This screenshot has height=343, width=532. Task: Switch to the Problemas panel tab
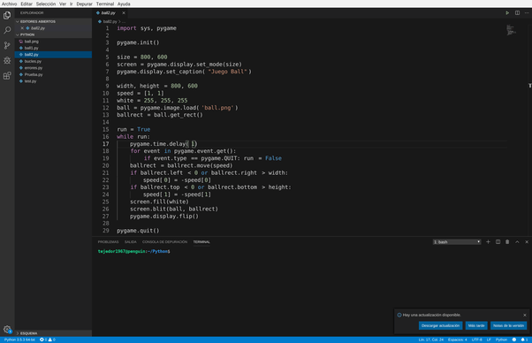click(x=108, y=242)
